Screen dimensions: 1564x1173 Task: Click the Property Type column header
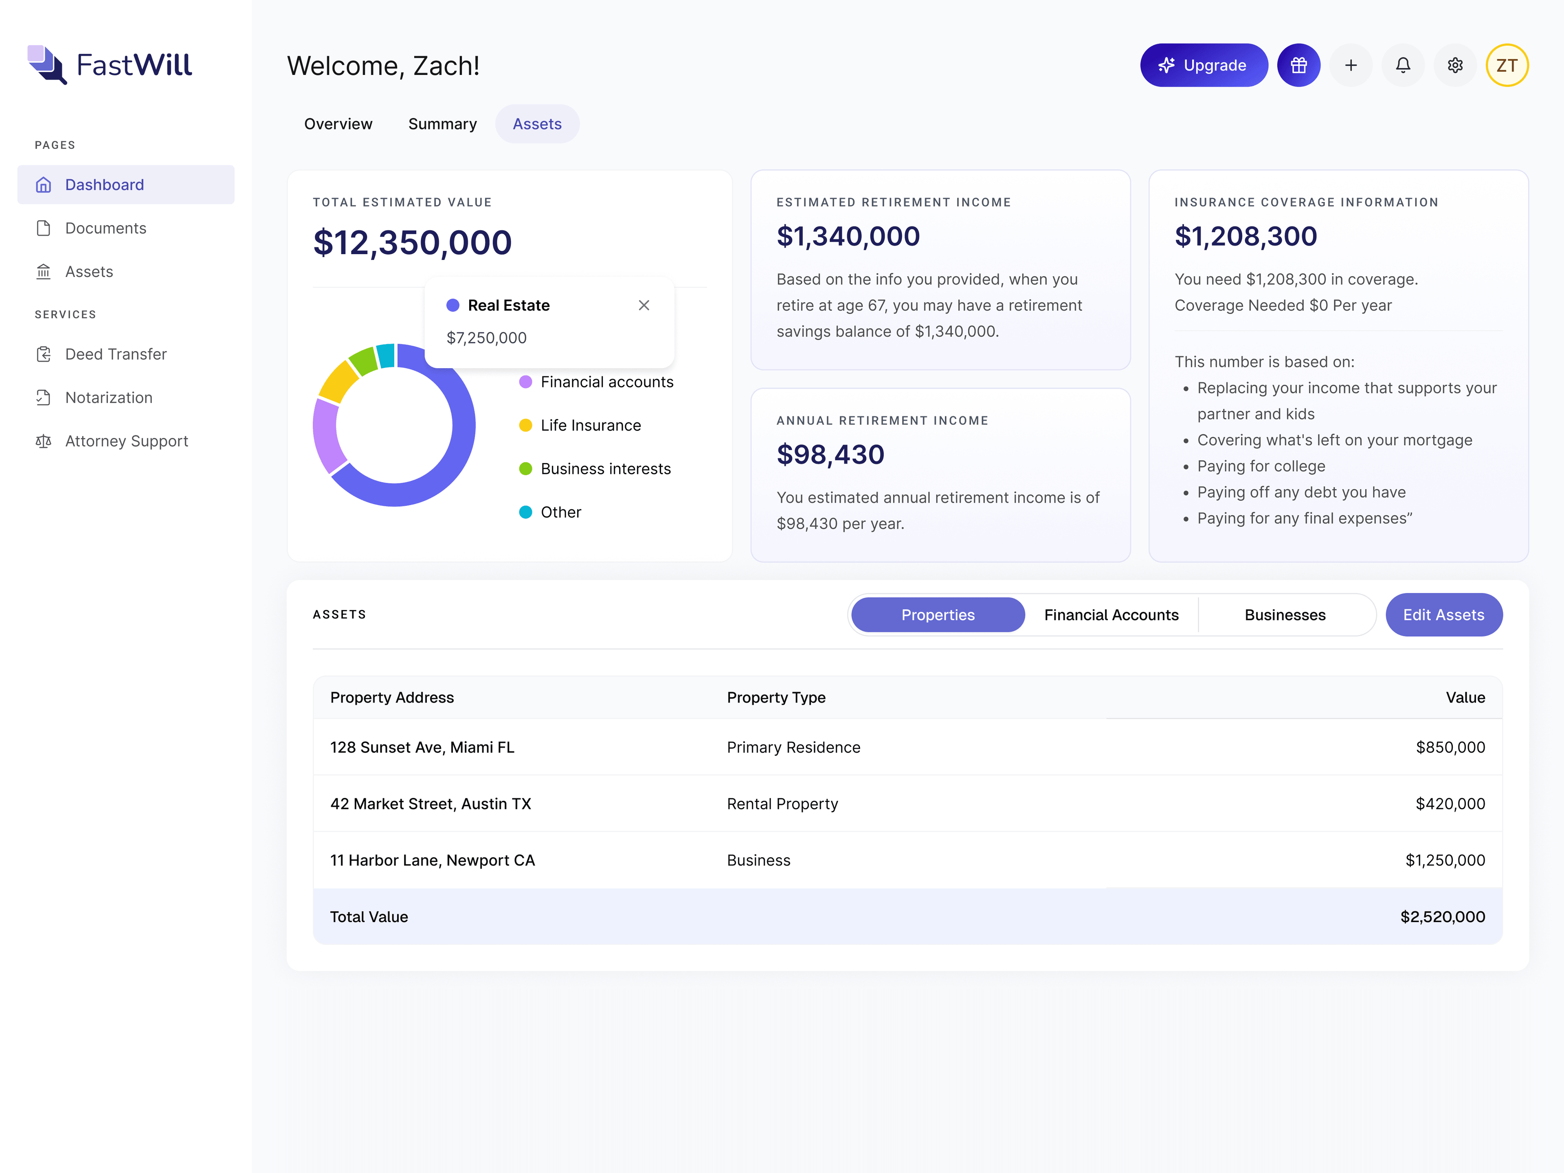point(775,697)
